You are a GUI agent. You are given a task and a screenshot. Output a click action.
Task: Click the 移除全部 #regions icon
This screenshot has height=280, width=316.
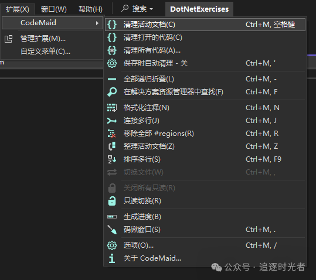click(111, 134)
